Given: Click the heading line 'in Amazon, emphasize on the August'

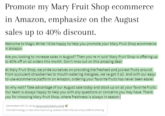Looking at the screenshot, I should 72,20.
